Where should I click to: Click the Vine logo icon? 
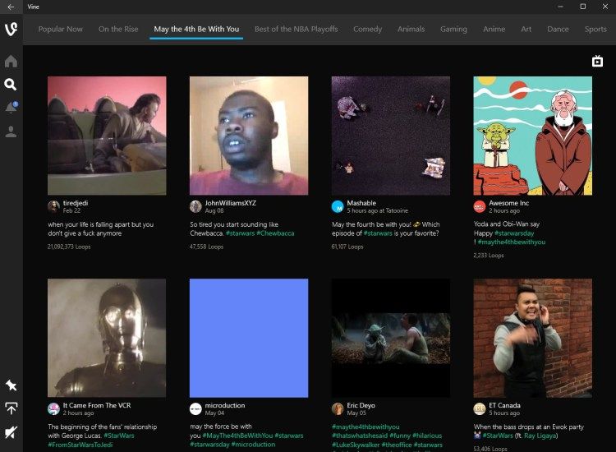(11, 30)
